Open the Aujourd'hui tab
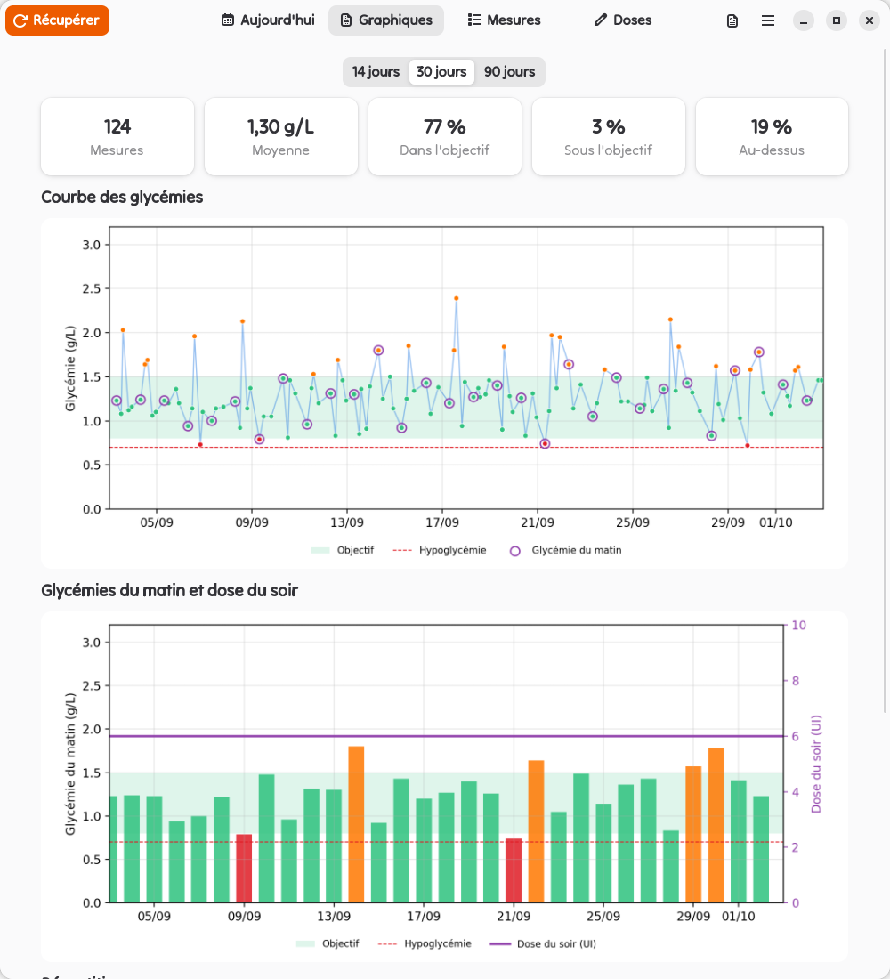The width and height of the screenshot is (890, 979). 268,20
